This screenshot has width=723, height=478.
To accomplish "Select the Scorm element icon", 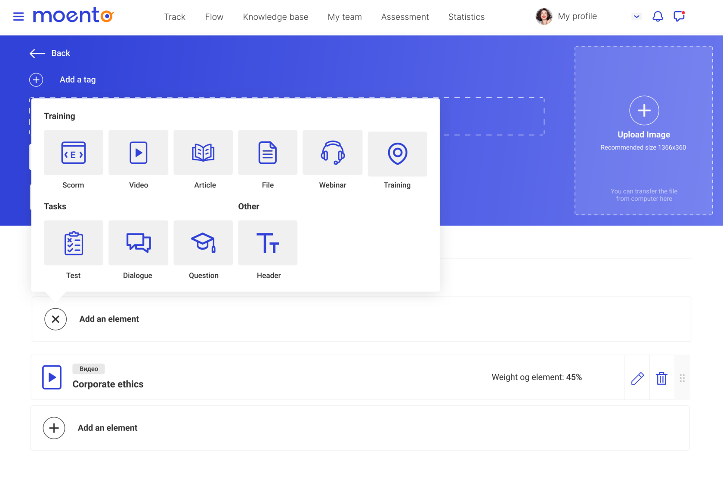I will [73, 153].
